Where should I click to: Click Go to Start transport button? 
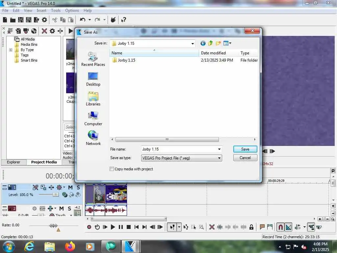click(137, 227)
